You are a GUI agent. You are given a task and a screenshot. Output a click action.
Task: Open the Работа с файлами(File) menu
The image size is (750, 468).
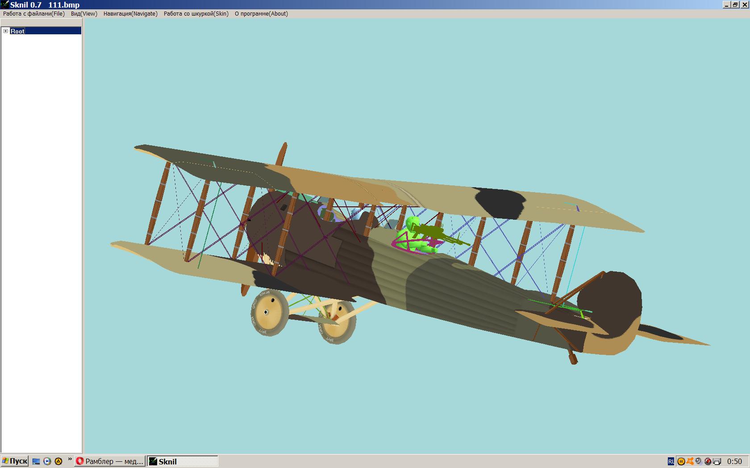[34, 14]
